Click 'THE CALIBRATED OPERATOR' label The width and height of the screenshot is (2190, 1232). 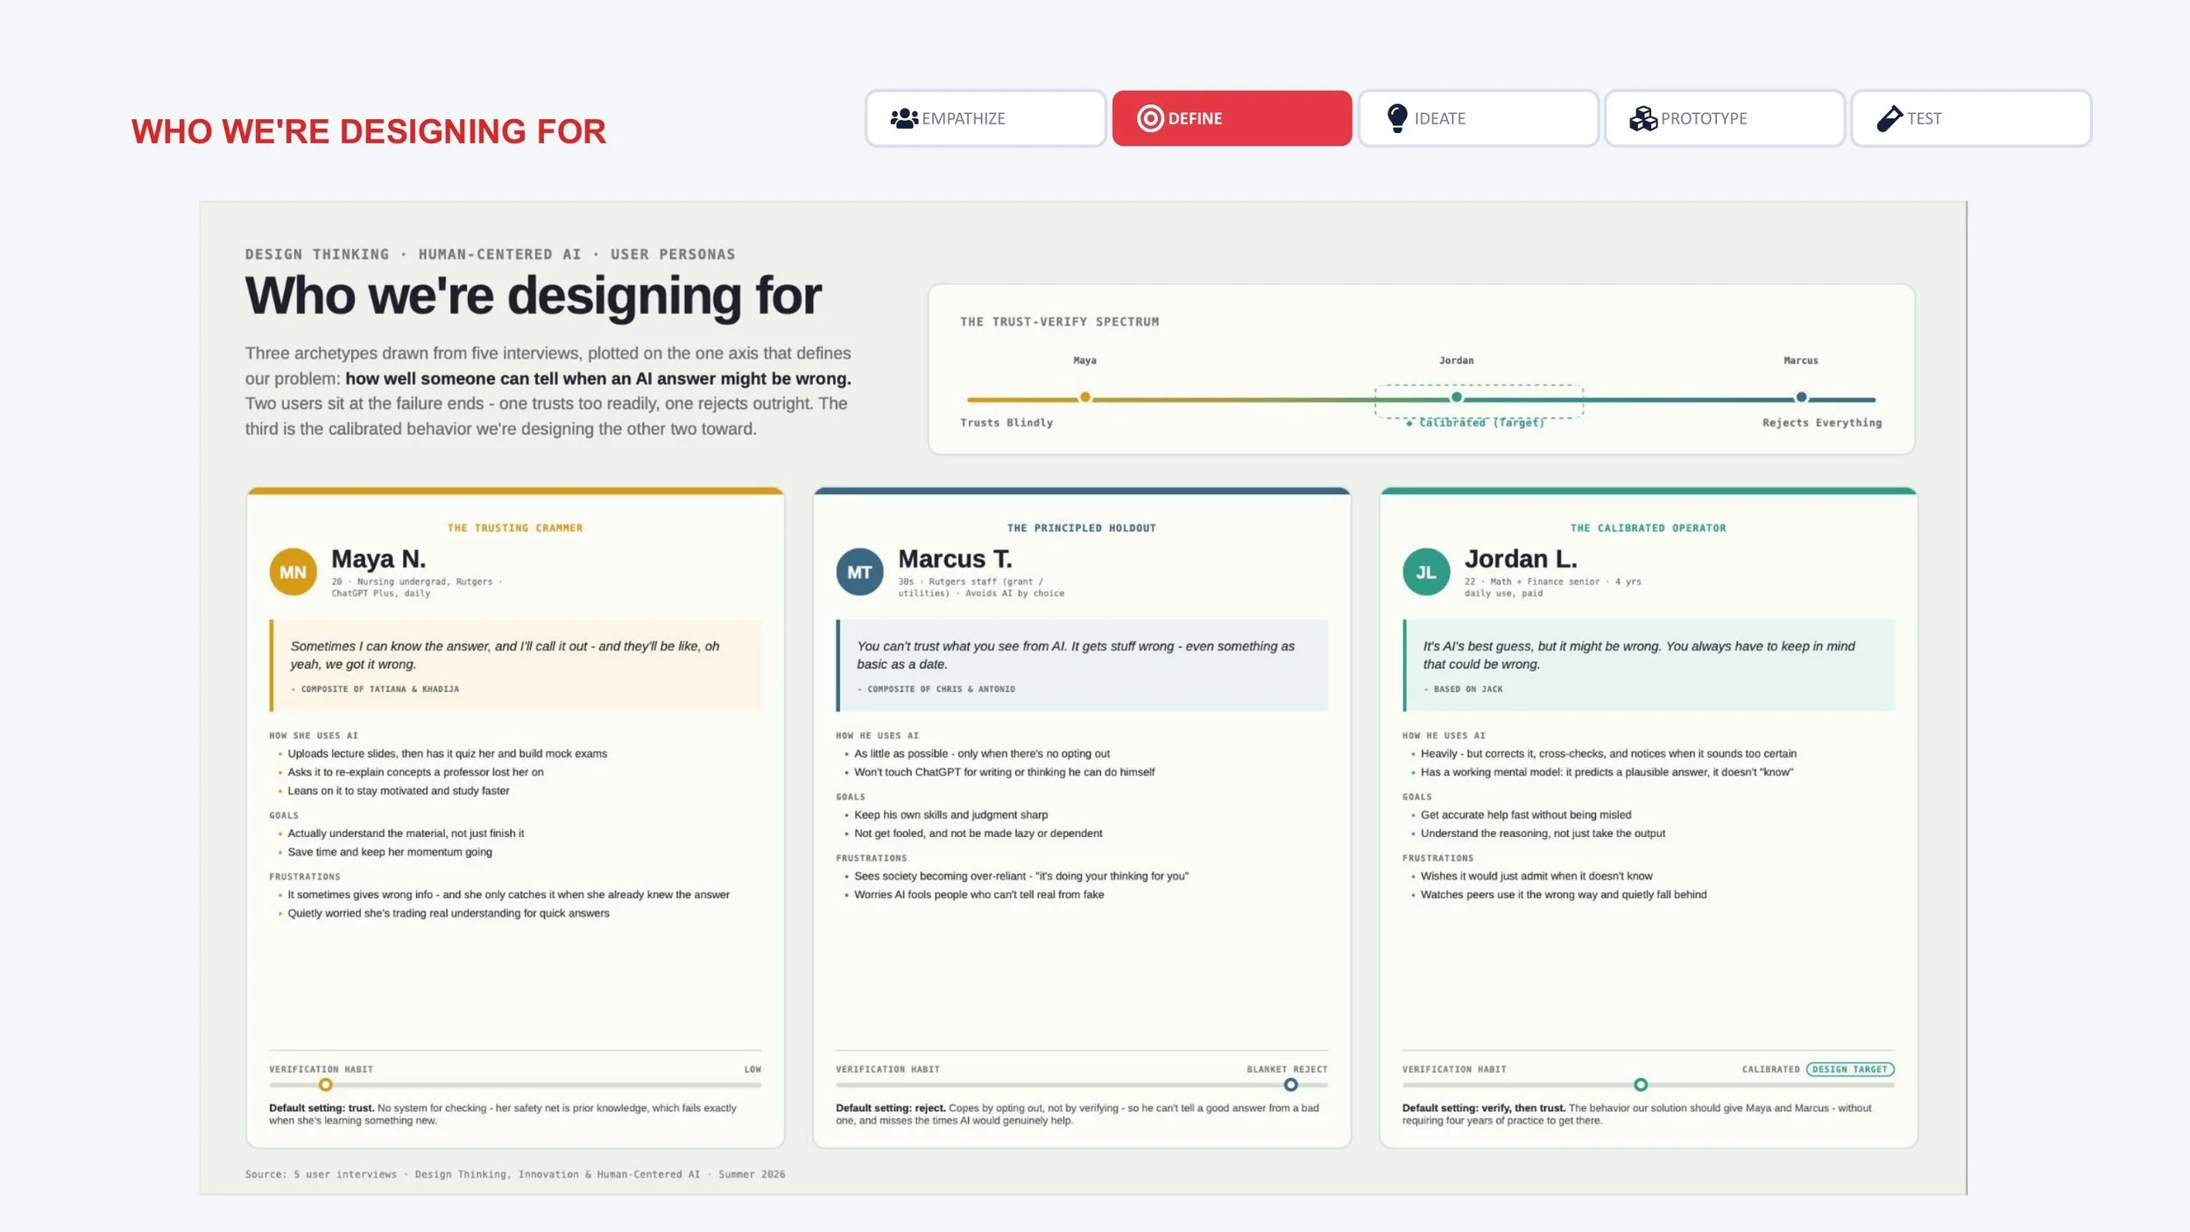point(1648,528)
